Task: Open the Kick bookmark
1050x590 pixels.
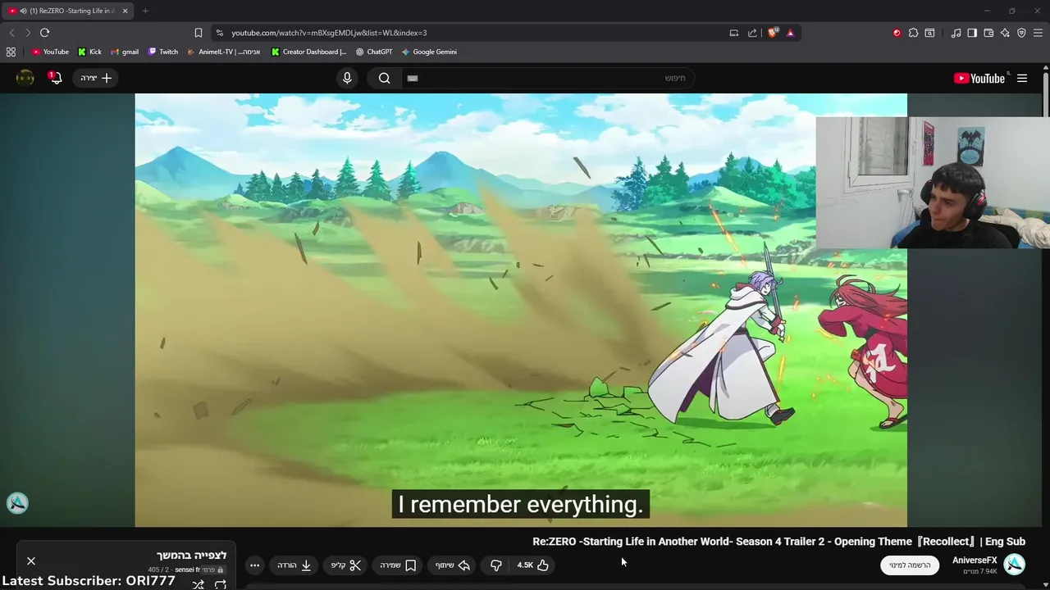Action: point(89,52)
